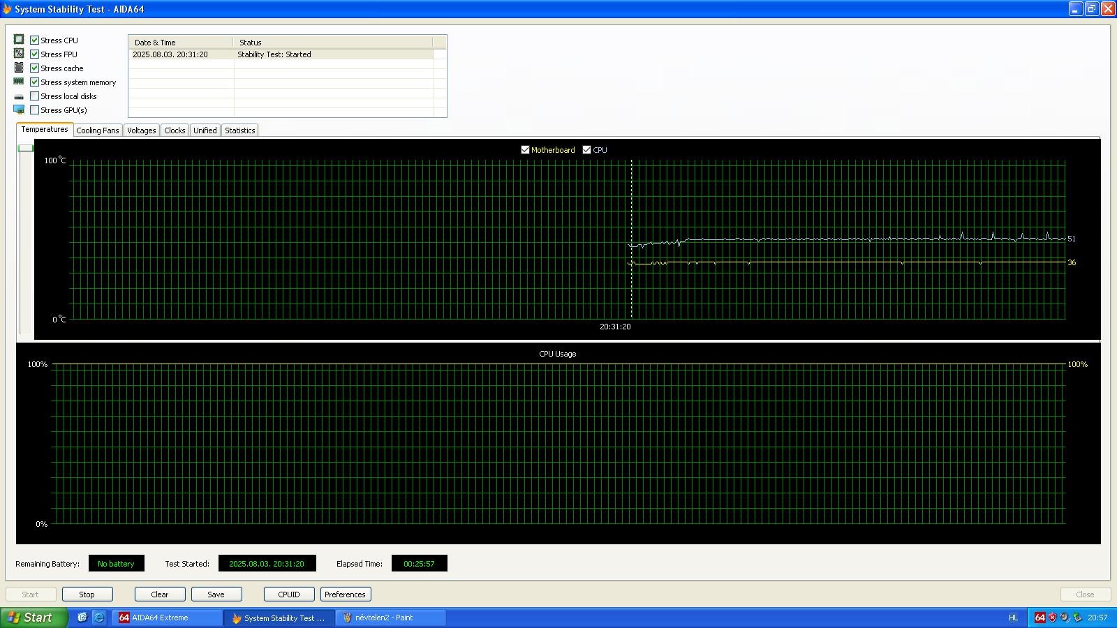Toggle the Stress cache checkbox
The image size is (1117, 628).
coord(34,68)
